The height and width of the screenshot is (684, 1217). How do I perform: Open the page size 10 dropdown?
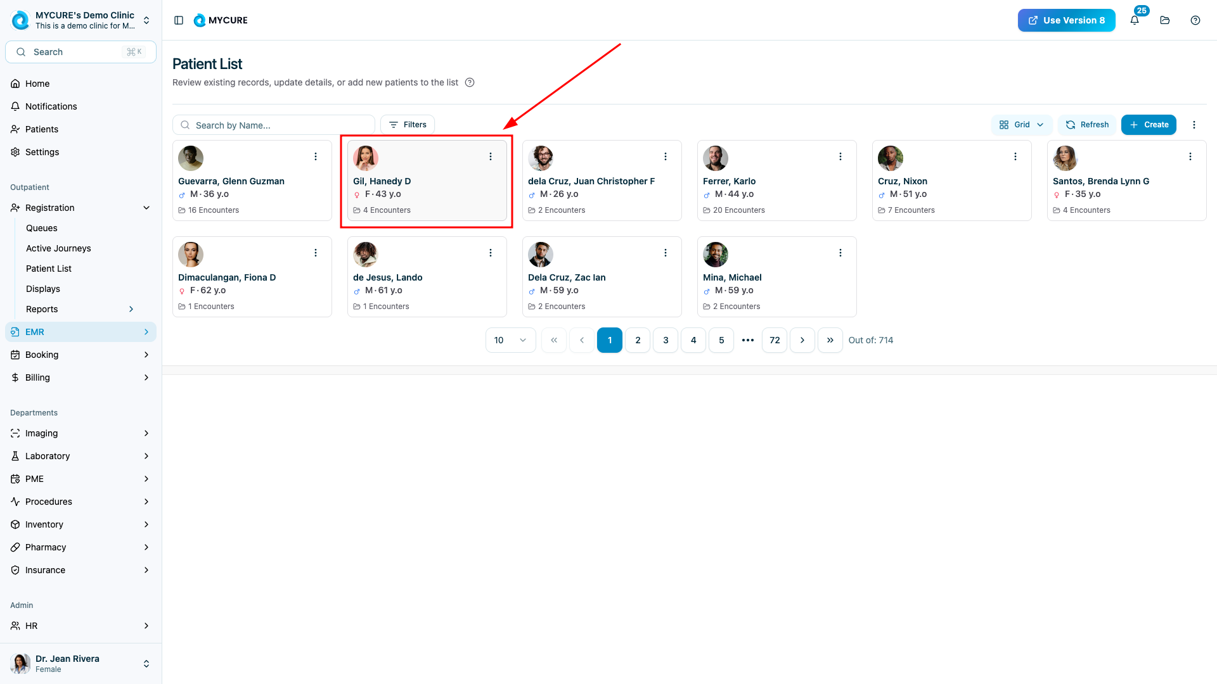click(510, 340)
